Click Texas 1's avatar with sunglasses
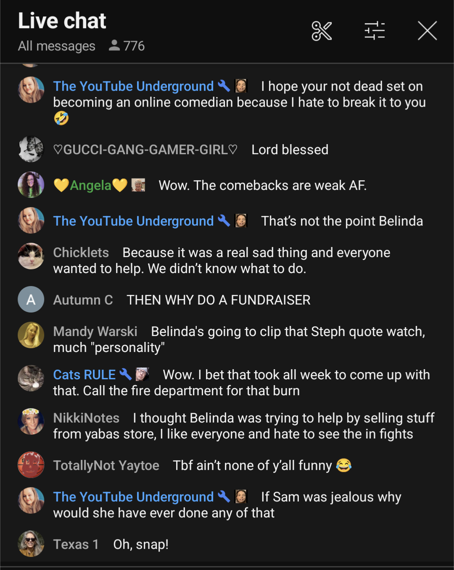454x570 pixels. pyautogui.click(x=31, y=544)
